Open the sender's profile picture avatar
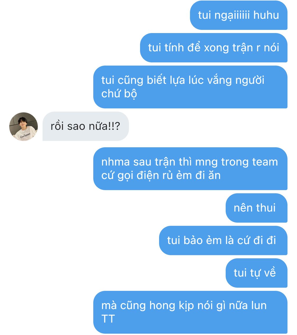 coord(24,127)
